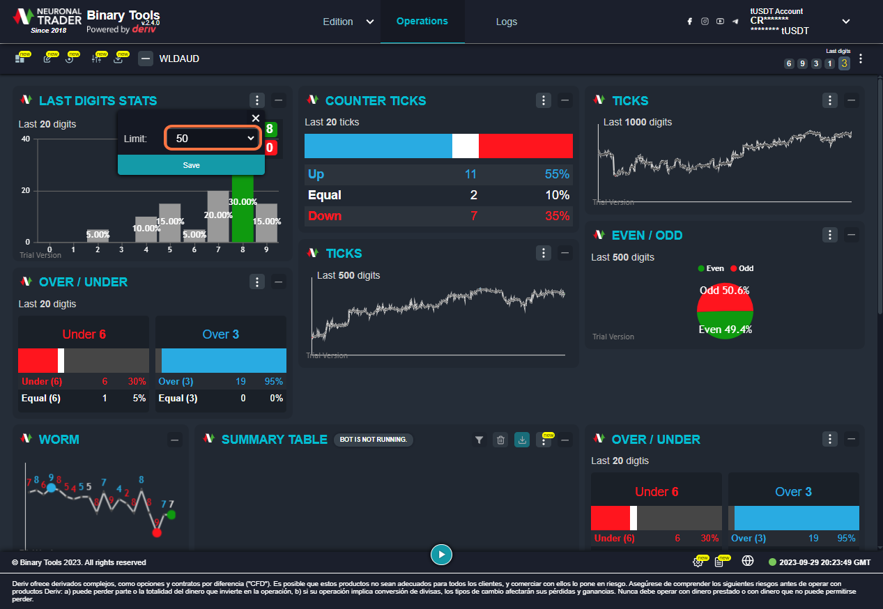The height and width of the screenshot is (609, 883).
Task: Click the Even legend item
Action: [711, 268]
